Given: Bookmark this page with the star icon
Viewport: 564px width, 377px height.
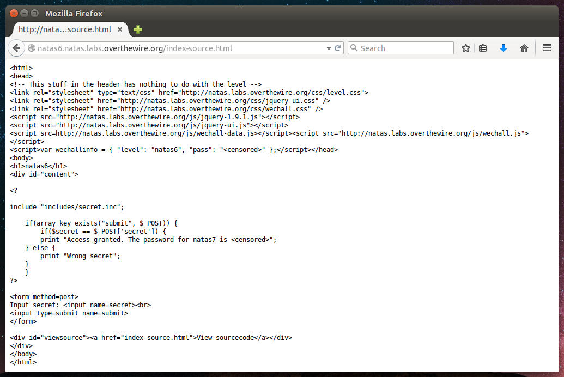Looking at the screenshot, I should (466, 48).
